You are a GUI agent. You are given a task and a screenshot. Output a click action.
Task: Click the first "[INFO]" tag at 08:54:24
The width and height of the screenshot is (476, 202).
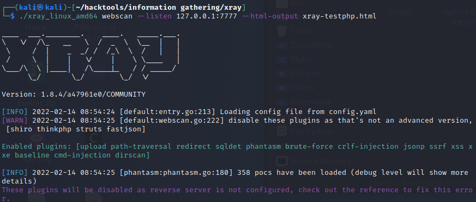pyautogui.click(x=15, y=111)
